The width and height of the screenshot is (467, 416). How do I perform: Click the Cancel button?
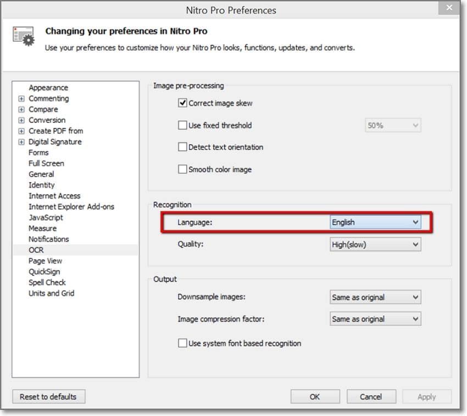[371, 397]
